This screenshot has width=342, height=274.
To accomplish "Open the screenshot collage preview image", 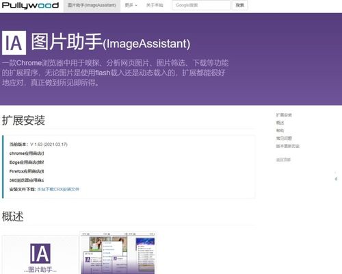I will coord(118,253).
